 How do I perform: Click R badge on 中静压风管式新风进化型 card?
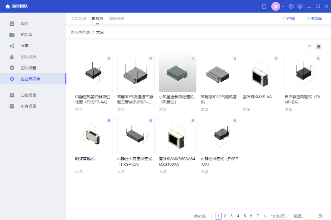(109, 58)
